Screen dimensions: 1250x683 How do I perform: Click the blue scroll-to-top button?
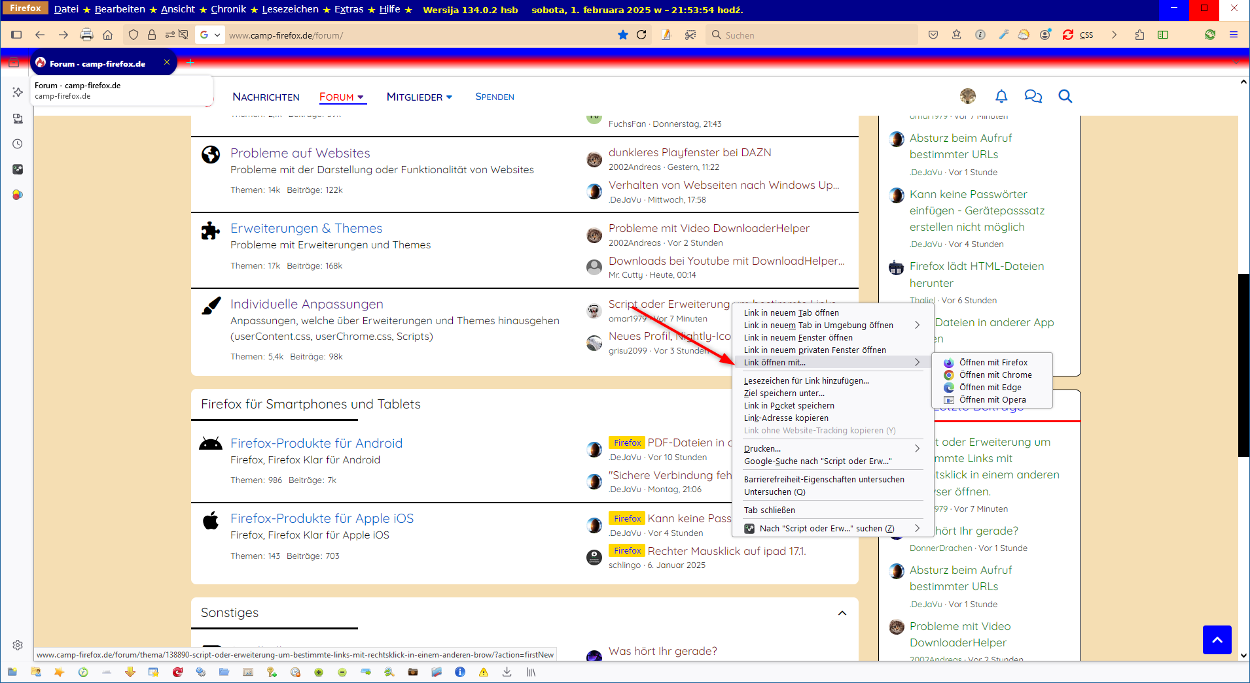point(1217,640)
